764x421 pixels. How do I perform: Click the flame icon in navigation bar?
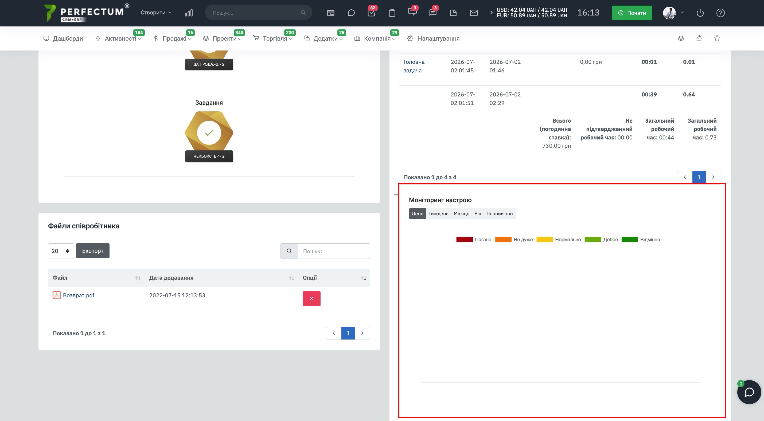pyautogui.click(x=699, y=38)
